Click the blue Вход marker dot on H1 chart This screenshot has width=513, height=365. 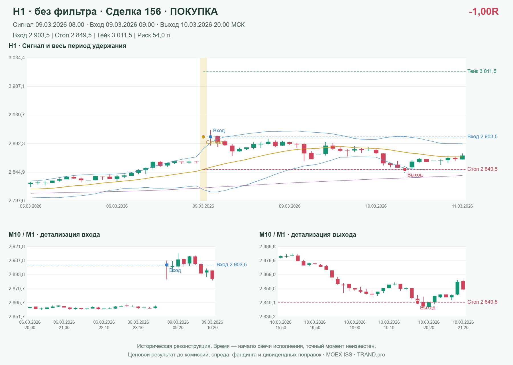[x=211, y=137]
